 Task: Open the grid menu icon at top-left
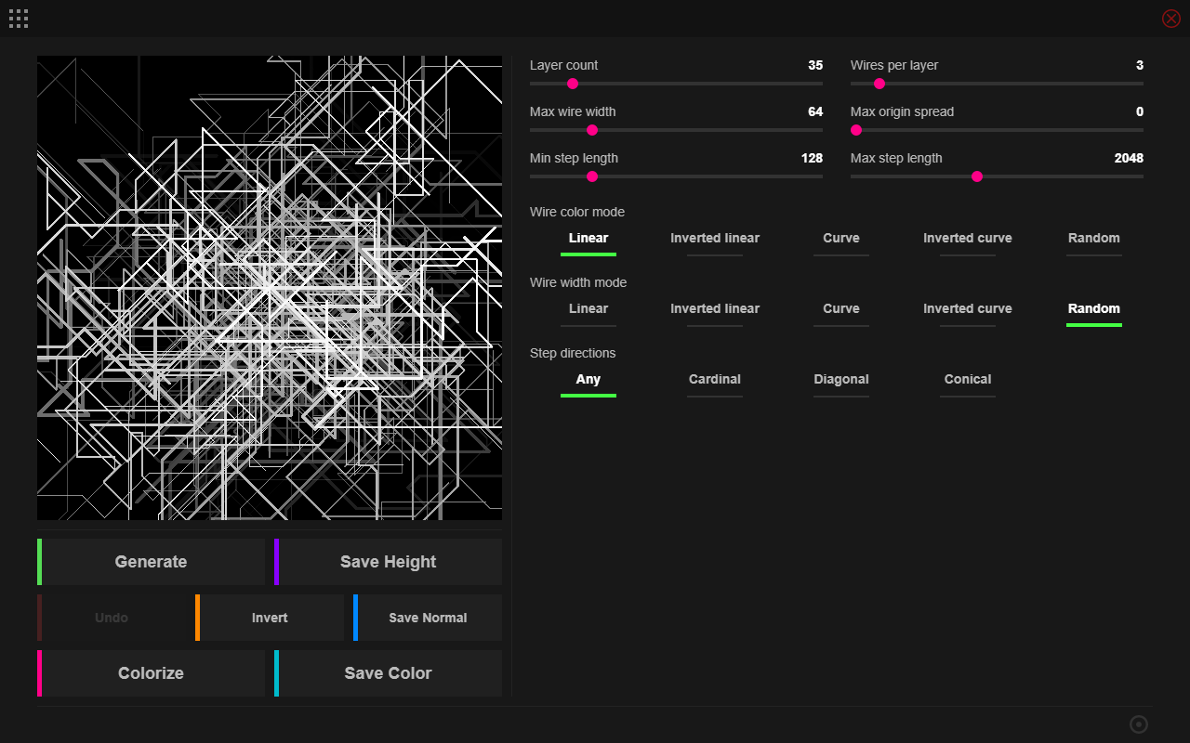[19, 19]
